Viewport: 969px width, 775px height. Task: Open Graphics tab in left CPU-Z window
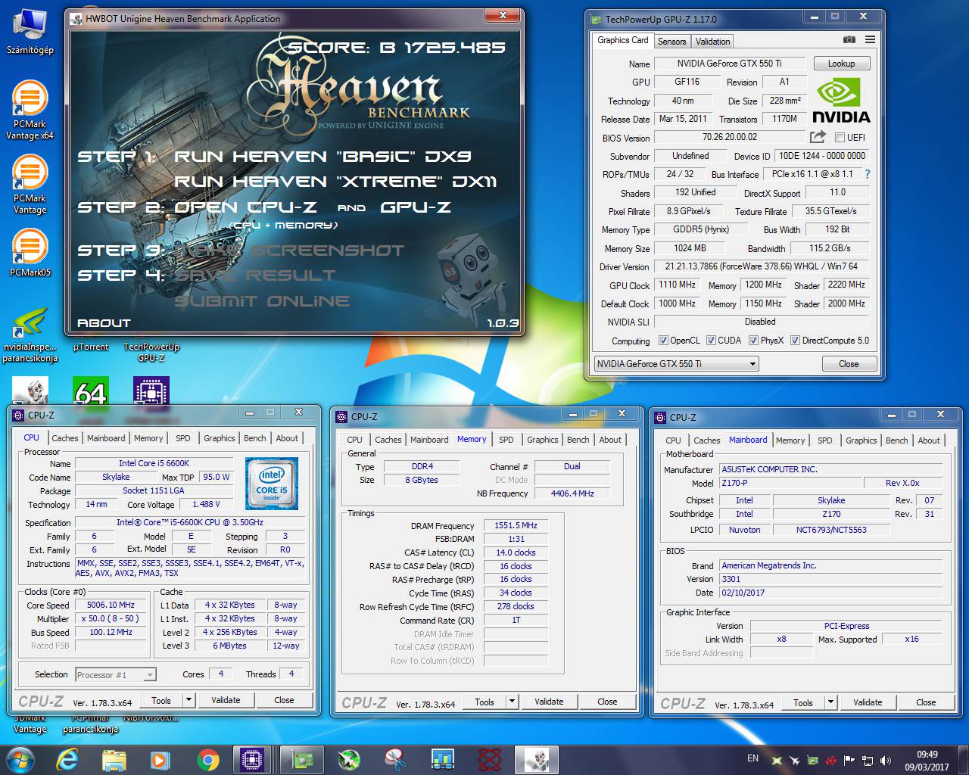coord(220,438)
